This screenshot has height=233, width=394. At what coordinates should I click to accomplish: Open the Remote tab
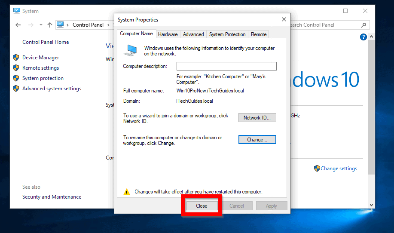259,34
